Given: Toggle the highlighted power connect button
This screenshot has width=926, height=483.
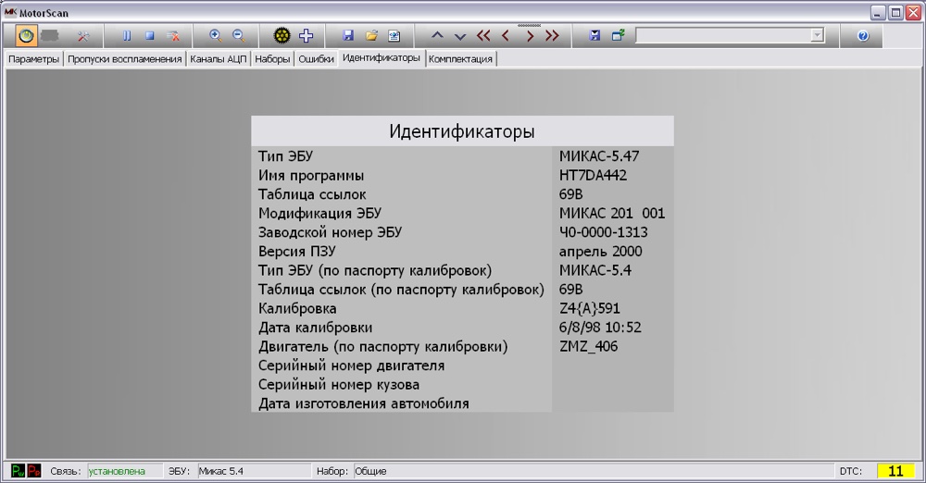Looking at the screenshot, I should tap(25, 36).
